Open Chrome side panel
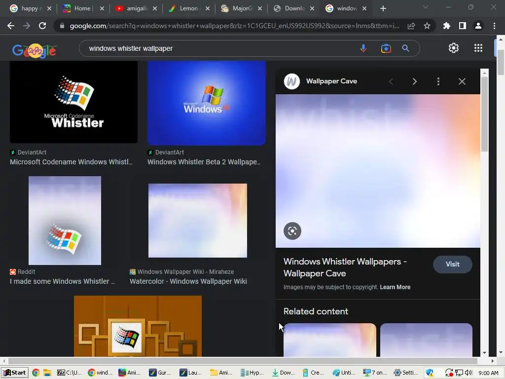The image size is (505, 379). click(x=463, y=26)
